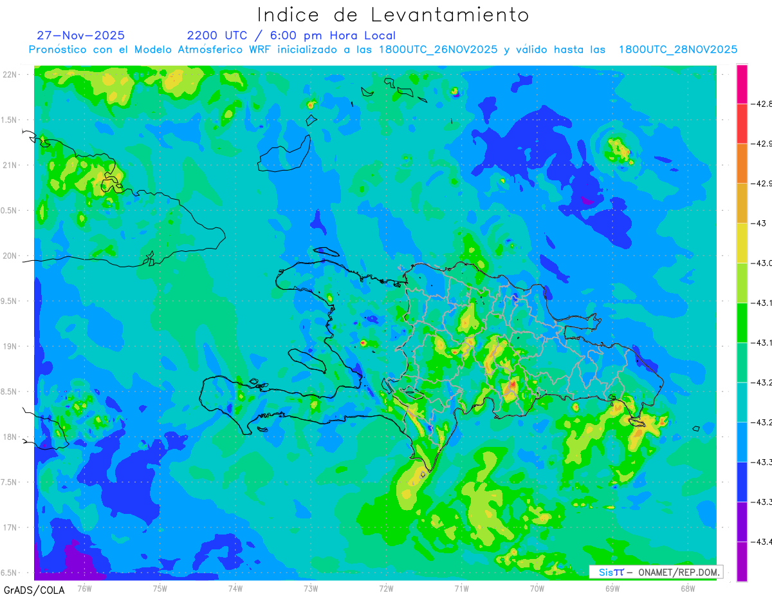The height and width of the screenshot is (597, 772).
Task: Click the "-43" color bar value
Action: click(x=760, y=223)
